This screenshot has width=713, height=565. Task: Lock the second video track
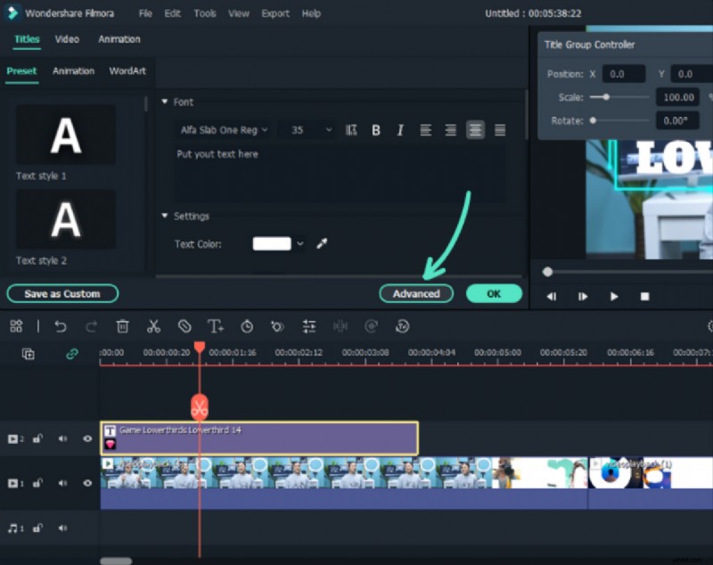pos(37,438)
